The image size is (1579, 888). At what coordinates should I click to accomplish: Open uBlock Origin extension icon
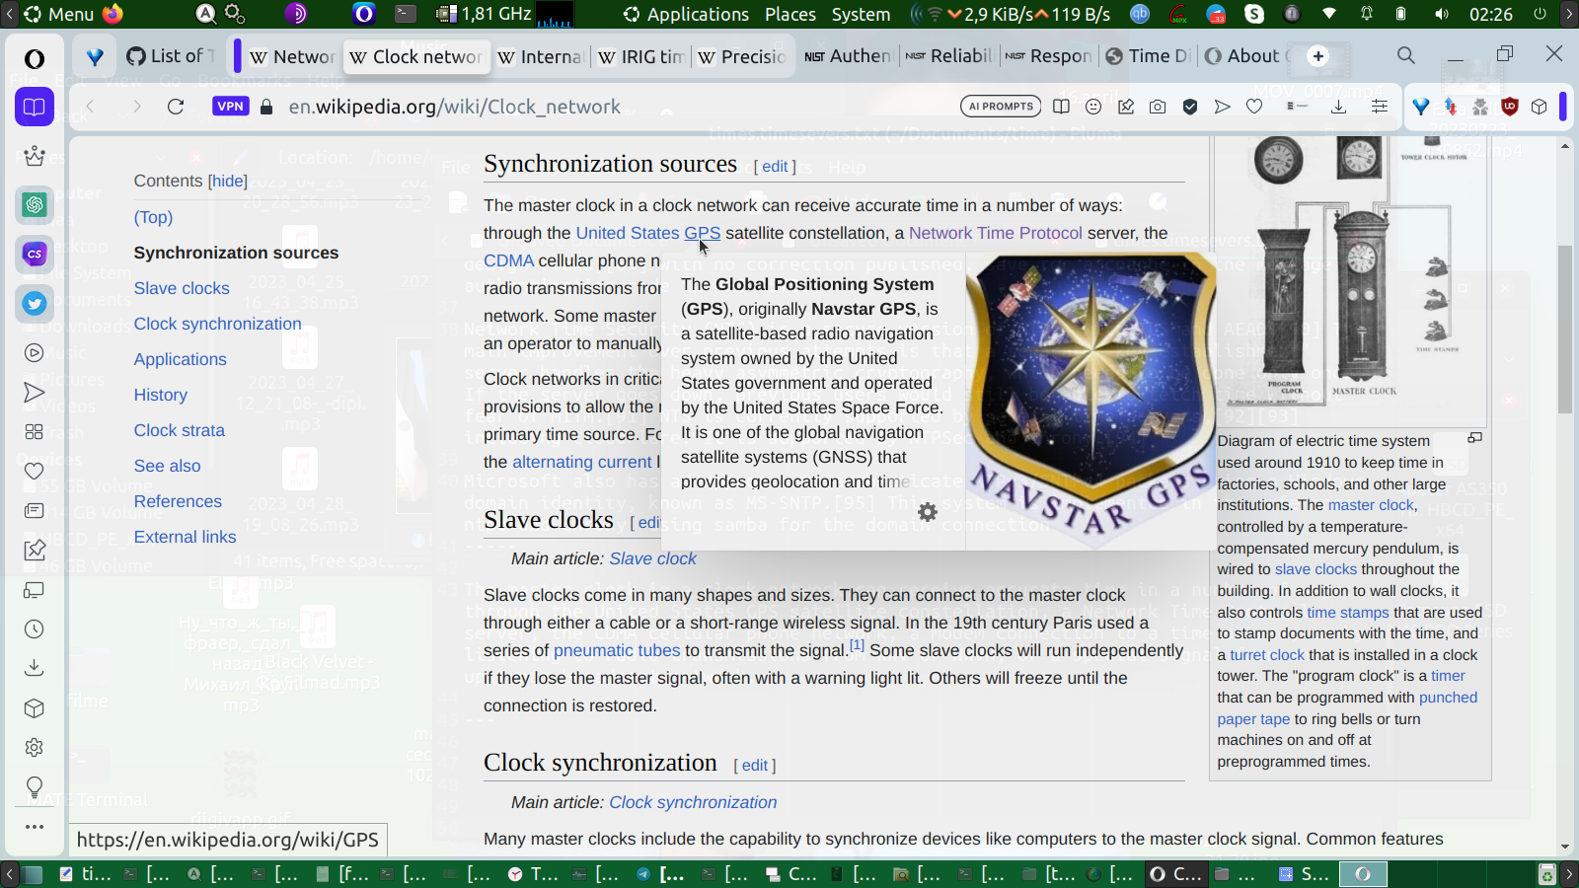[x=1509, y=107]
